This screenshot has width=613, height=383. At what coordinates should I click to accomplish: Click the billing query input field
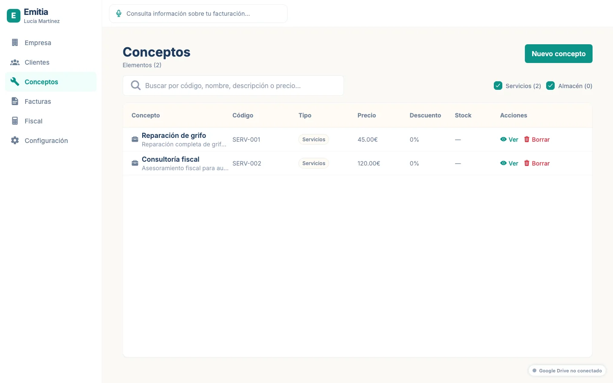[x=198, y=14]
